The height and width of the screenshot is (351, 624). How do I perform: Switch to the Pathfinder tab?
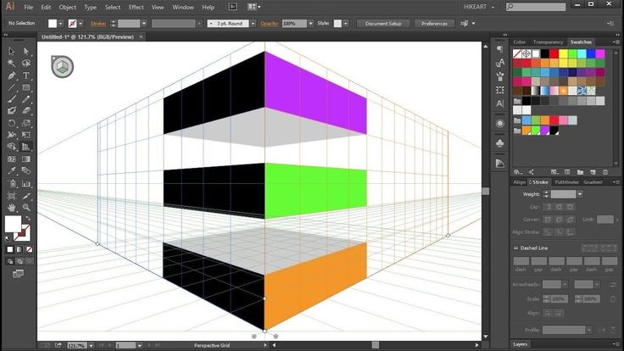[566, 182]
